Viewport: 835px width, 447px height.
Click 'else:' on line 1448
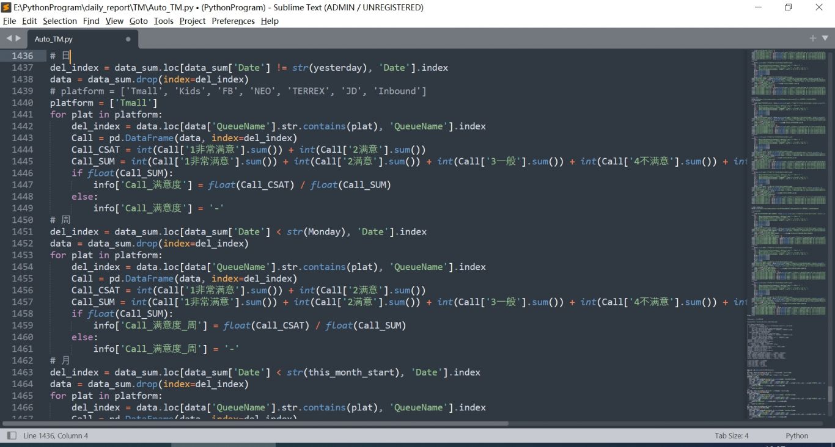(84, 197)
